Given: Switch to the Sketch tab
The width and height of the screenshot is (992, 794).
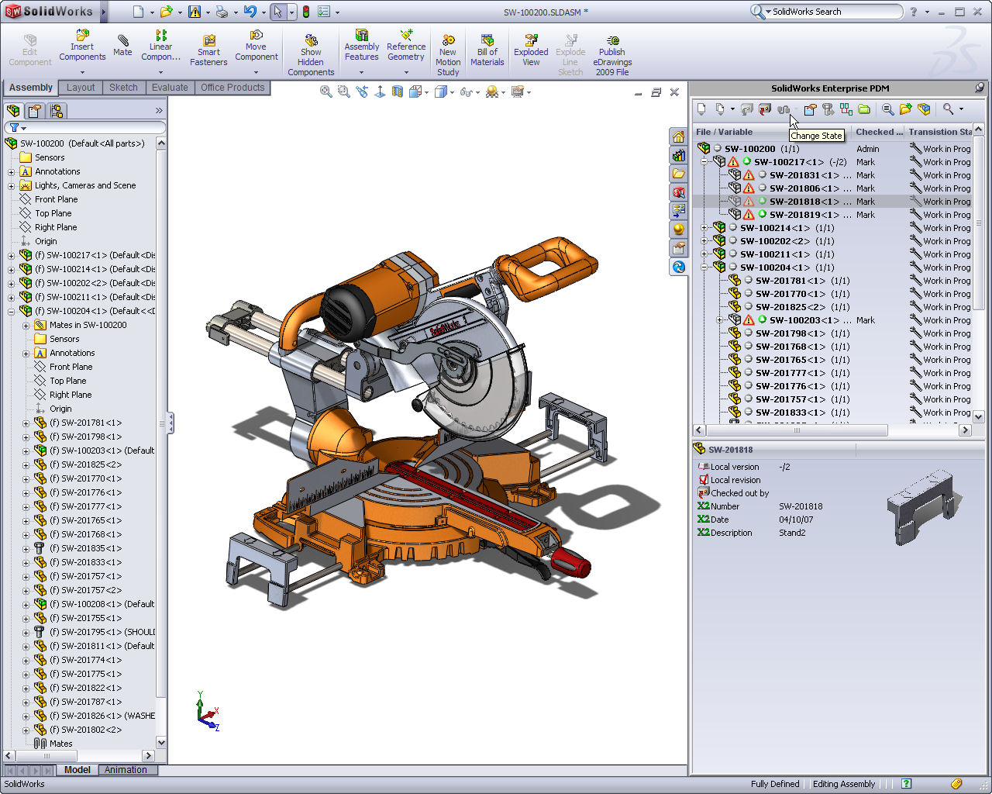Looking at the screenshot, I should [x=123, y=88].
